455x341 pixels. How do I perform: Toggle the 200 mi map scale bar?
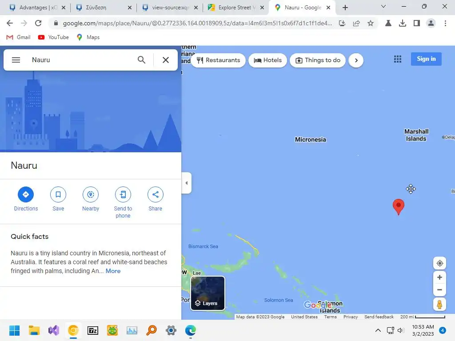pyautogui.click(x=423, y=317)
